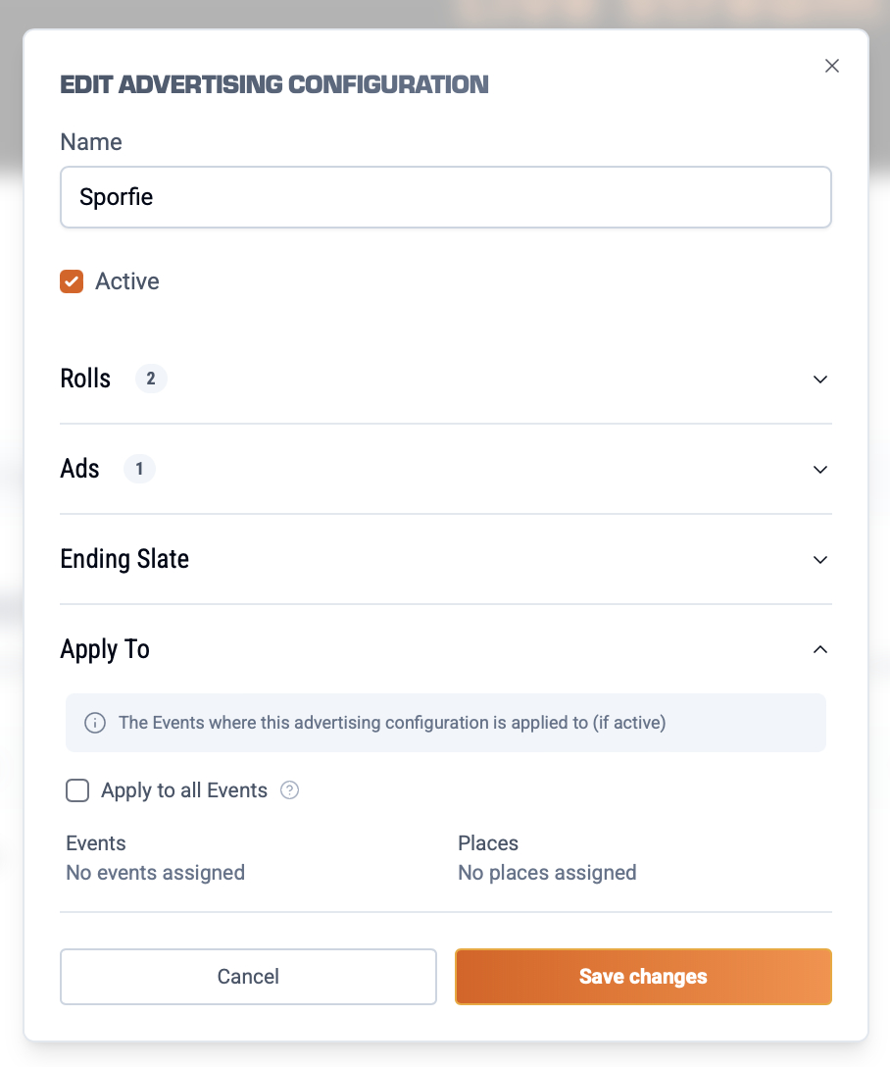
Task: Click the Active checkbox label text
Action: pos(127,282)
